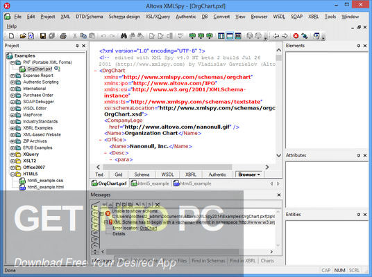
Task: Expand the SOAP Debugger folder
Action: (12, 102)
